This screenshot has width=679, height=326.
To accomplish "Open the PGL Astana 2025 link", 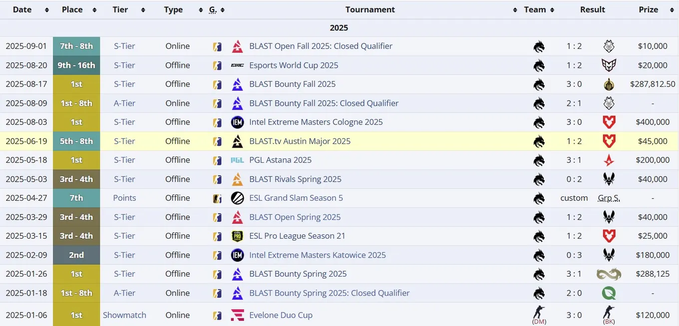I will coord(281,160).
